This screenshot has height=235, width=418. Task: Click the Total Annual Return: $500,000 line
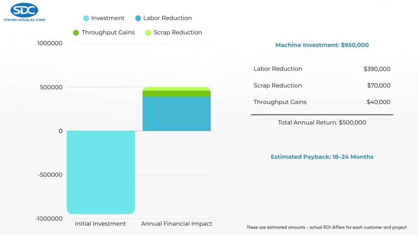pyautogui.click(x=322, y=122)
